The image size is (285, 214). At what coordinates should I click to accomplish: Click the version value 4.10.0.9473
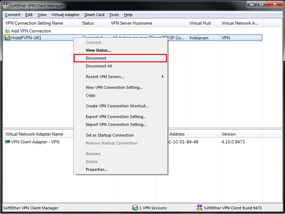coord(233,142)
